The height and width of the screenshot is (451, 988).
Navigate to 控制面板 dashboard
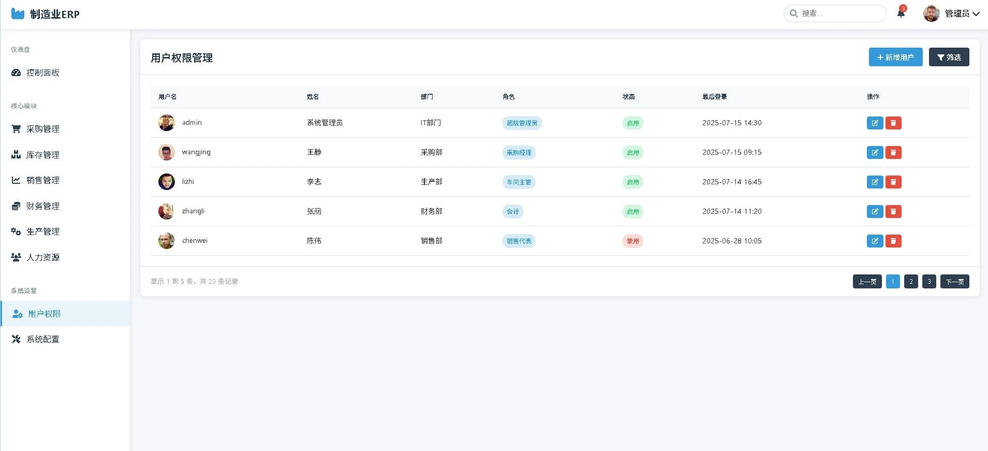(x=43, y=72)
